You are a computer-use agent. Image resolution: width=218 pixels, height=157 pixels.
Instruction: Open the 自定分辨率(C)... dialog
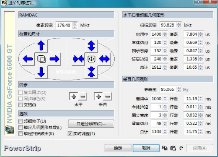91,124
